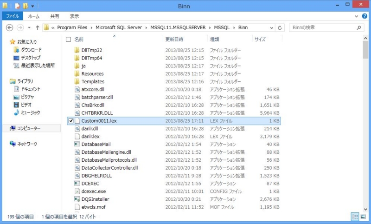
Task: Select the ja folder icon
Action: pos(77,66)
